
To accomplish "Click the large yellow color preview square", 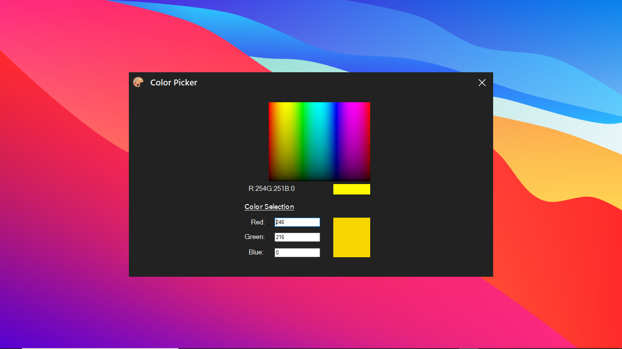I will click(x=352, y=237).
